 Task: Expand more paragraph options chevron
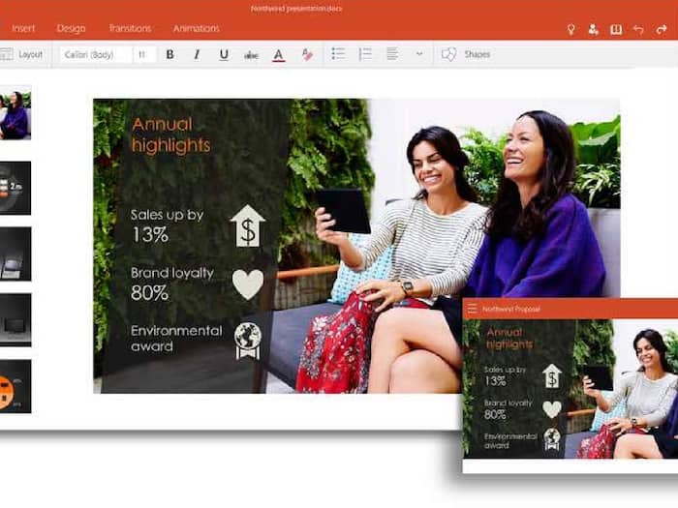tap(419, 54)
